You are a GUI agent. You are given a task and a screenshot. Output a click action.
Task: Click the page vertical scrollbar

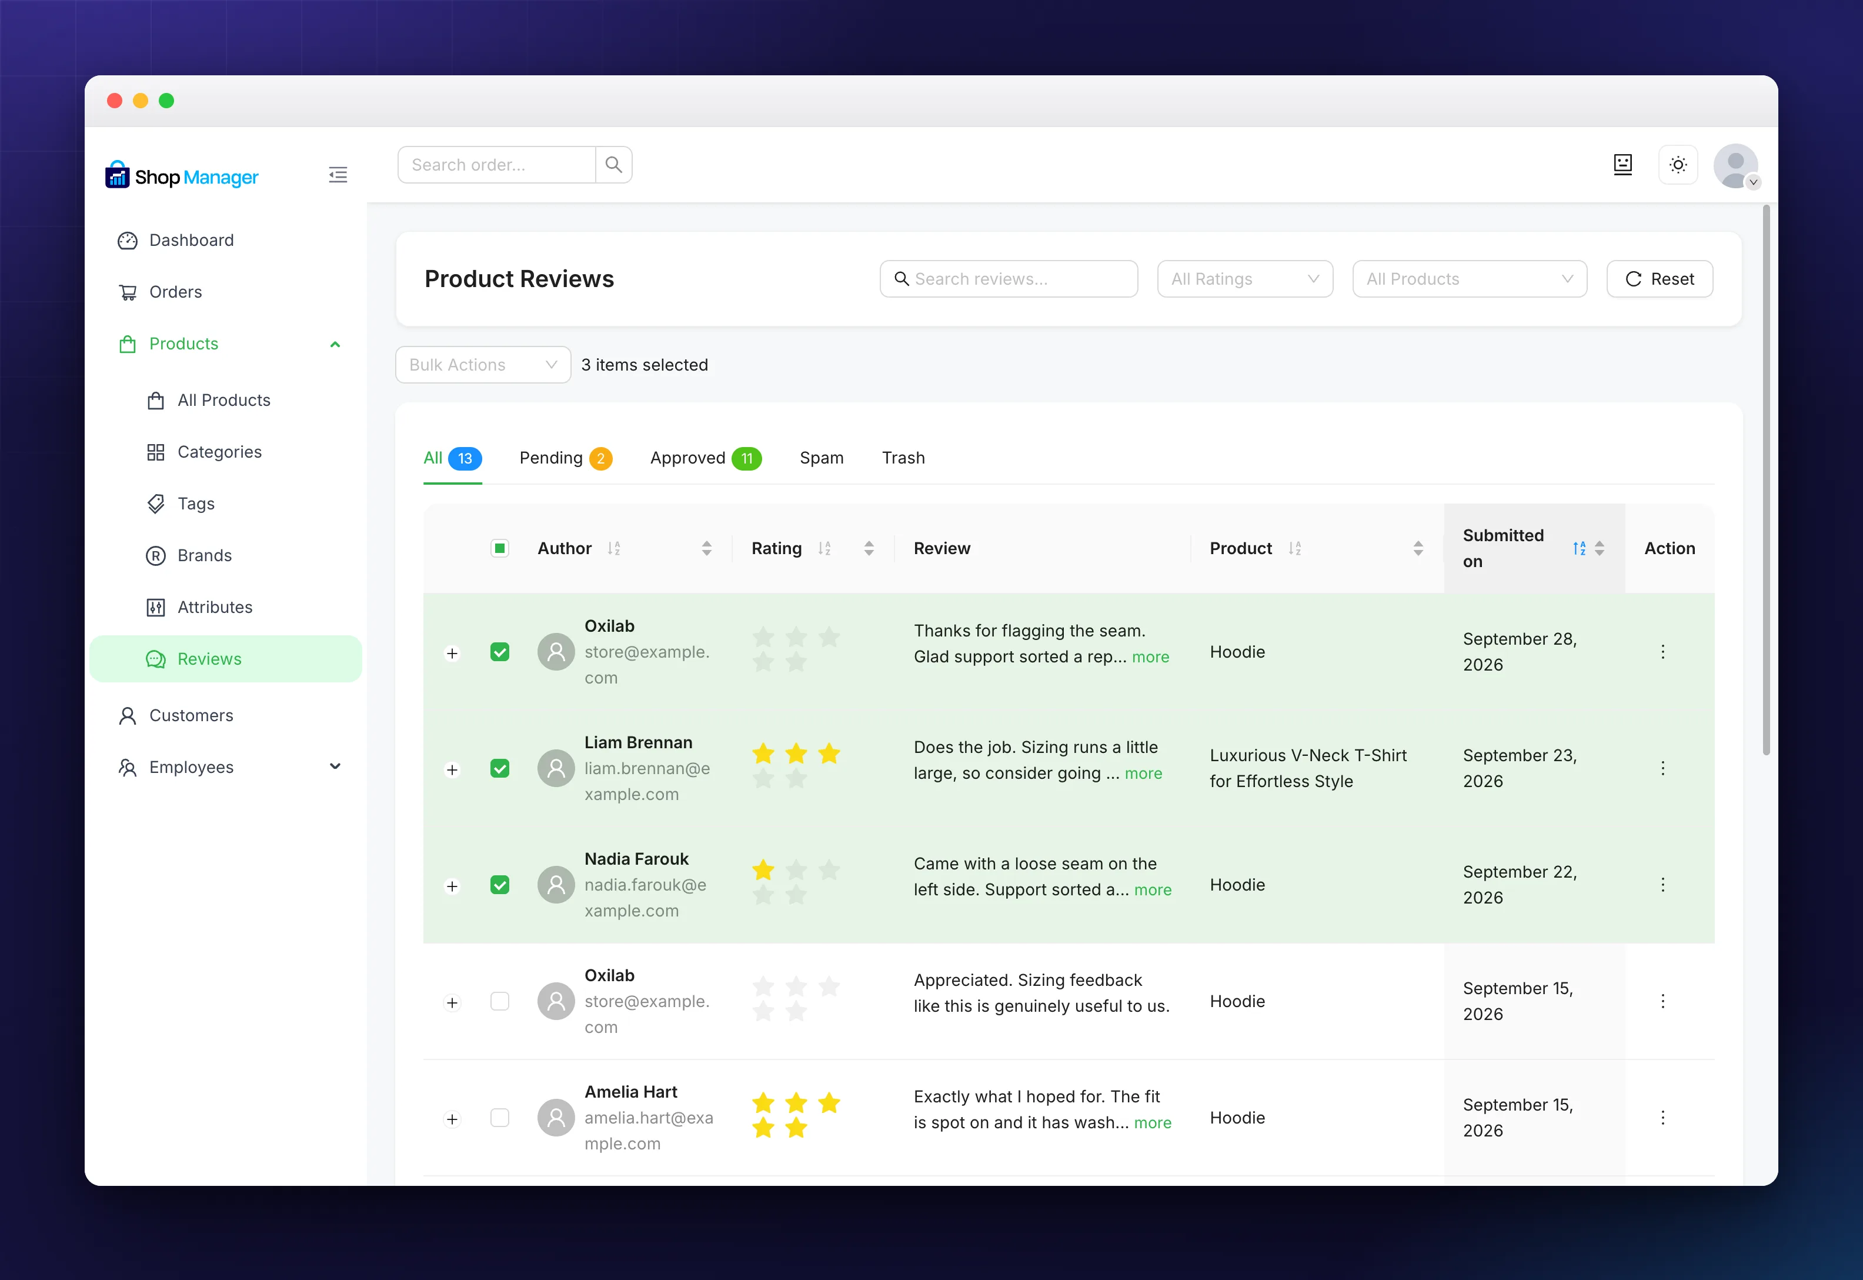[x=1766, y=479]
